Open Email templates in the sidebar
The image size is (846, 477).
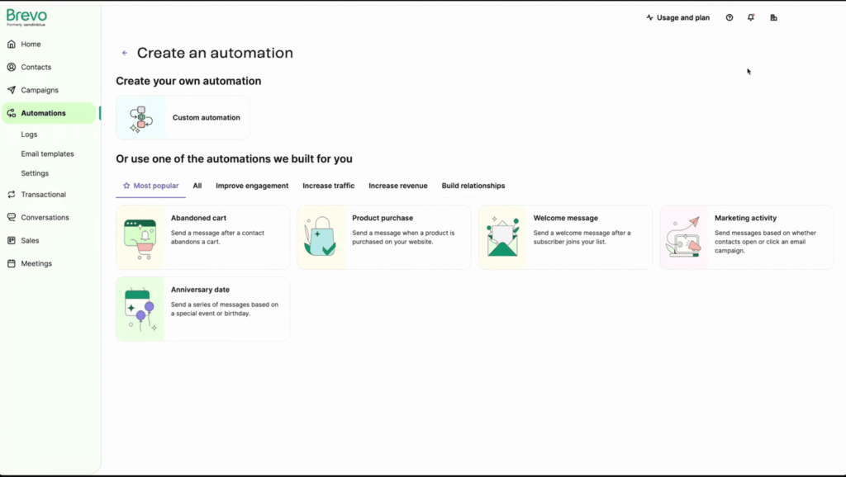[47, 153]
